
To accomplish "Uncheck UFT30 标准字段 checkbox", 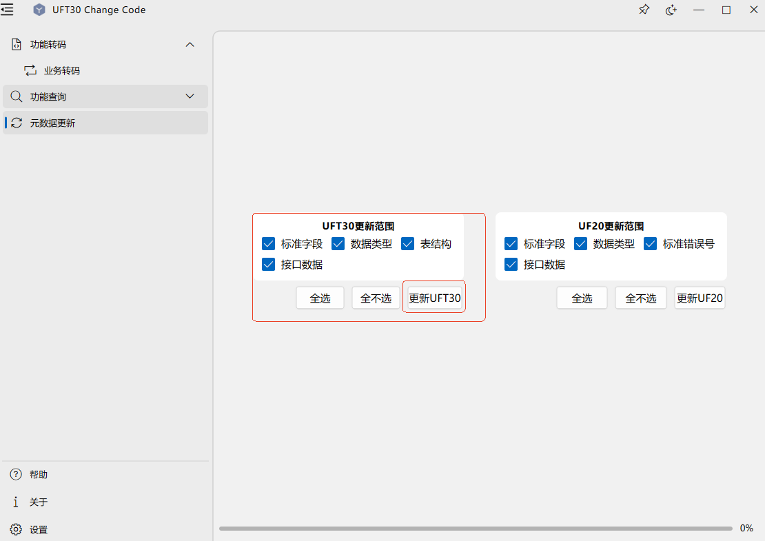I will pyautogui.click(x=268, y=243).
